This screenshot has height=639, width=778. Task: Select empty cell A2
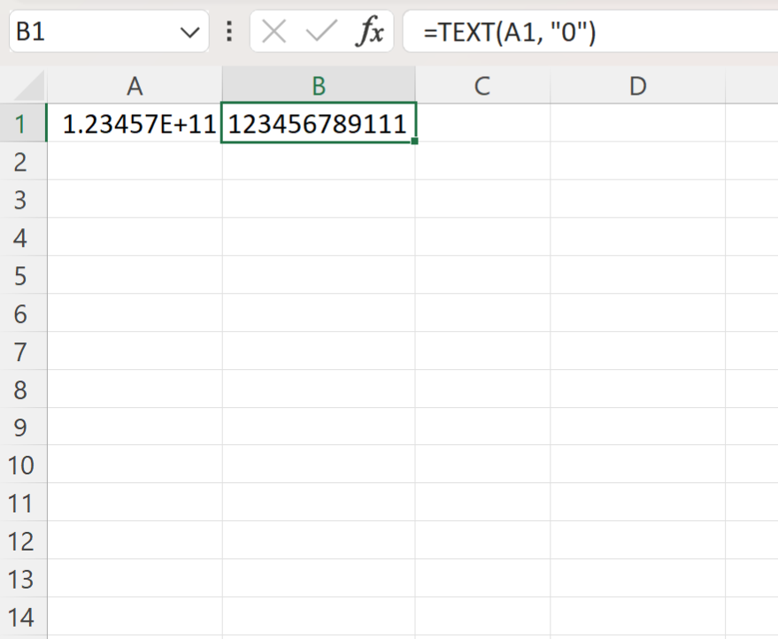click(x=135, y=161)
